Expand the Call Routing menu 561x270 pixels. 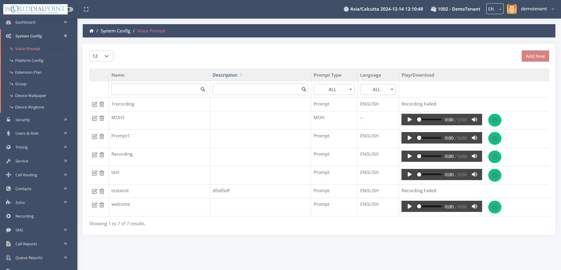tap(37, 175)
